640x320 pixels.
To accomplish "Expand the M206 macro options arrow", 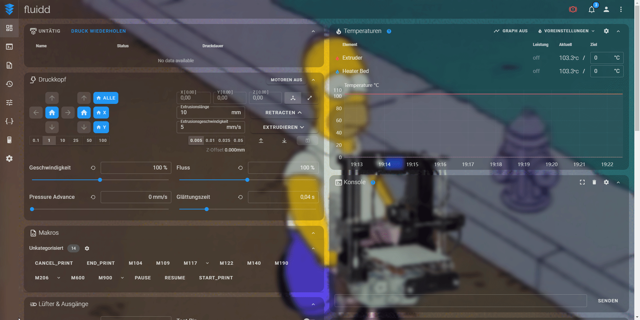I will [59, 278].
